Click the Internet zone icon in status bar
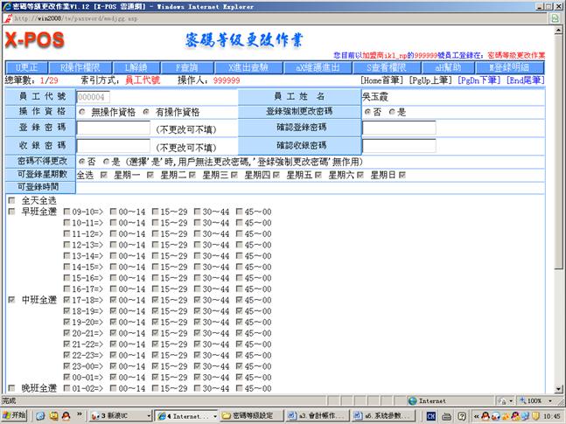Viewport: 566px width, 424px height. pos(414,400)
